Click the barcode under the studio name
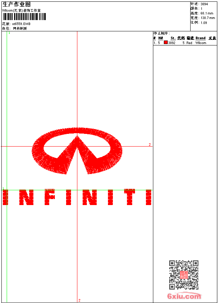 point(24,17)
